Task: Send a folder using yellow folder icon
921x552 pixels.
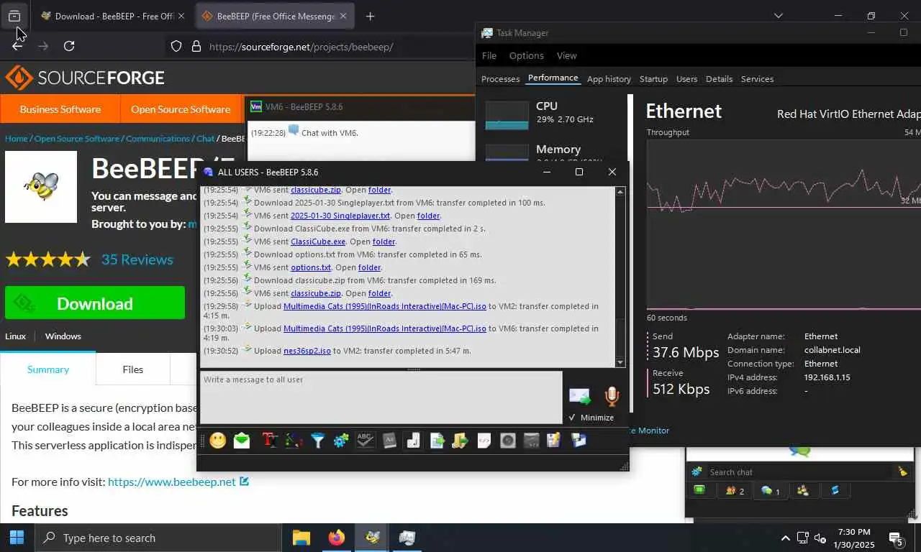Action: (x=460, y=441)
